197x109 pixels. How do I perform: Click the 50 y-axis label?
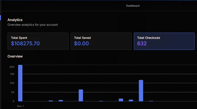point(12,92)
